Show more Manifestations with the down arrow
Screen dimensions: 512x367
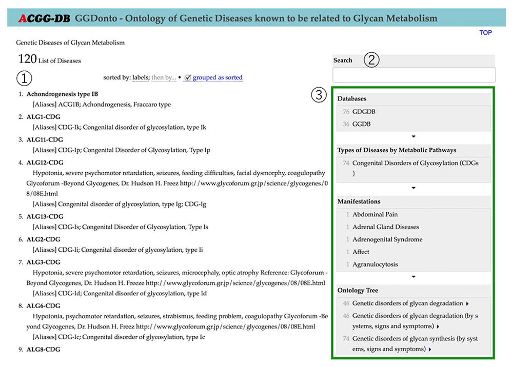(x=413, y=277)
